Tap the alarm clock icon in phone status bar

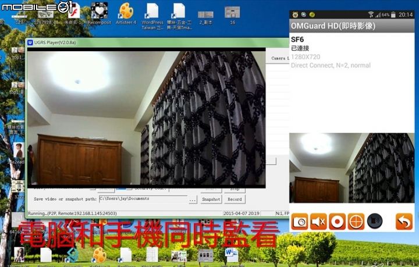click(x=295, y=15)
